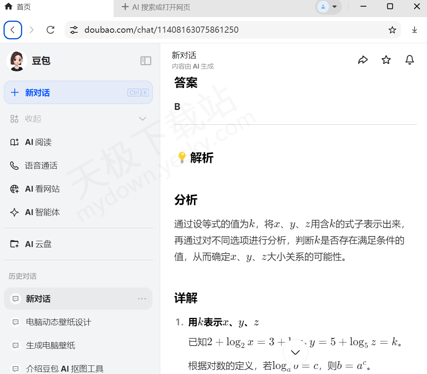This screenshot has width=427, height=374.
Task: Share the current conversation
Action: point(363,60)
